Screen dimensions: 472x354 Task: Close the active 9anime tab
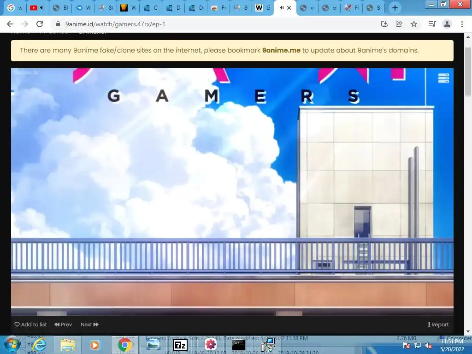(x=289, y=8)
